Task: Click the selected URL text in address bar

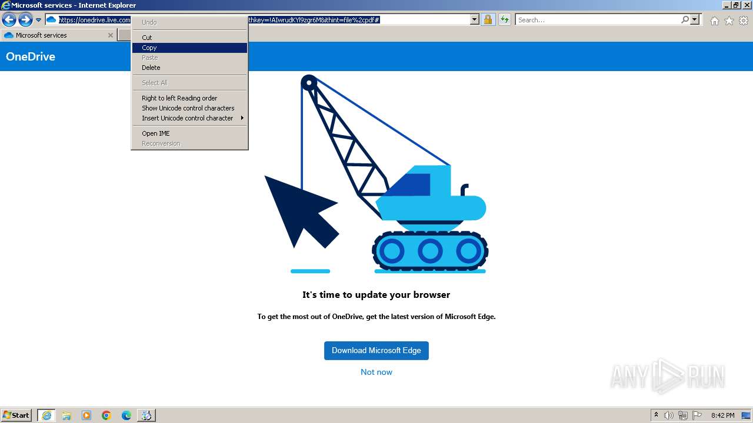Action: [219, 20]
